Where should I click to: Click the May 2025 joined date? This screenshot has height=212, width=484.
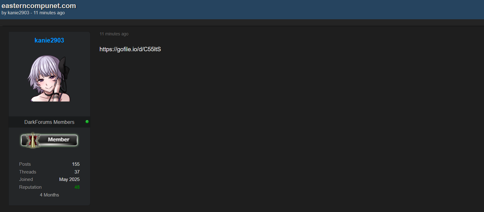(69, 179)
